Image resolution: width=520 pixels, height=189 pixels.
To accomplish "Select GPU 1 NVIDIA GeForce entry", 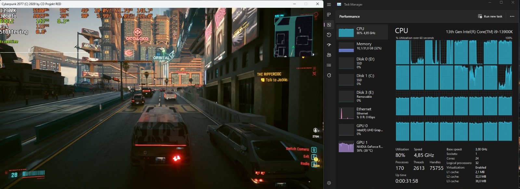I will (362, 146).
